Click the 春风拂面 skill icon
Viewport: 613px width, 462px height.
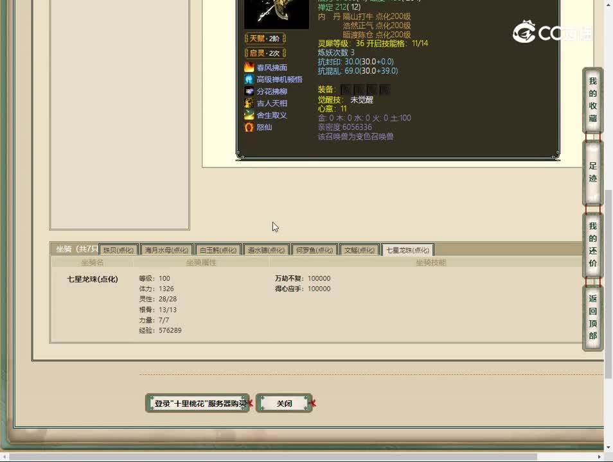tap(249, 67)
